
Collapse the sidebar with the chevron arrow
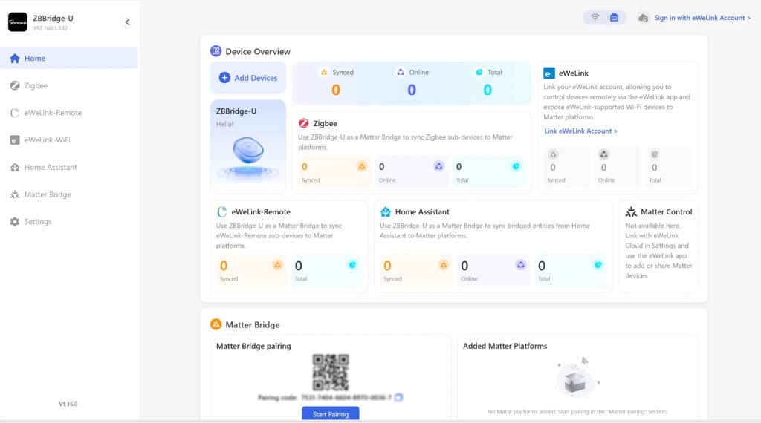(x=127, y=22)
